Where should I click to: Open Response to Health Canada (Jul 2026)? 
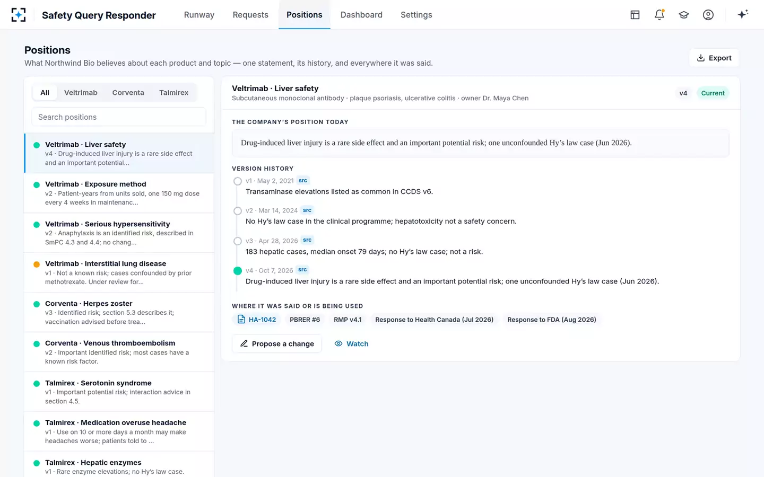pos(435,320)
